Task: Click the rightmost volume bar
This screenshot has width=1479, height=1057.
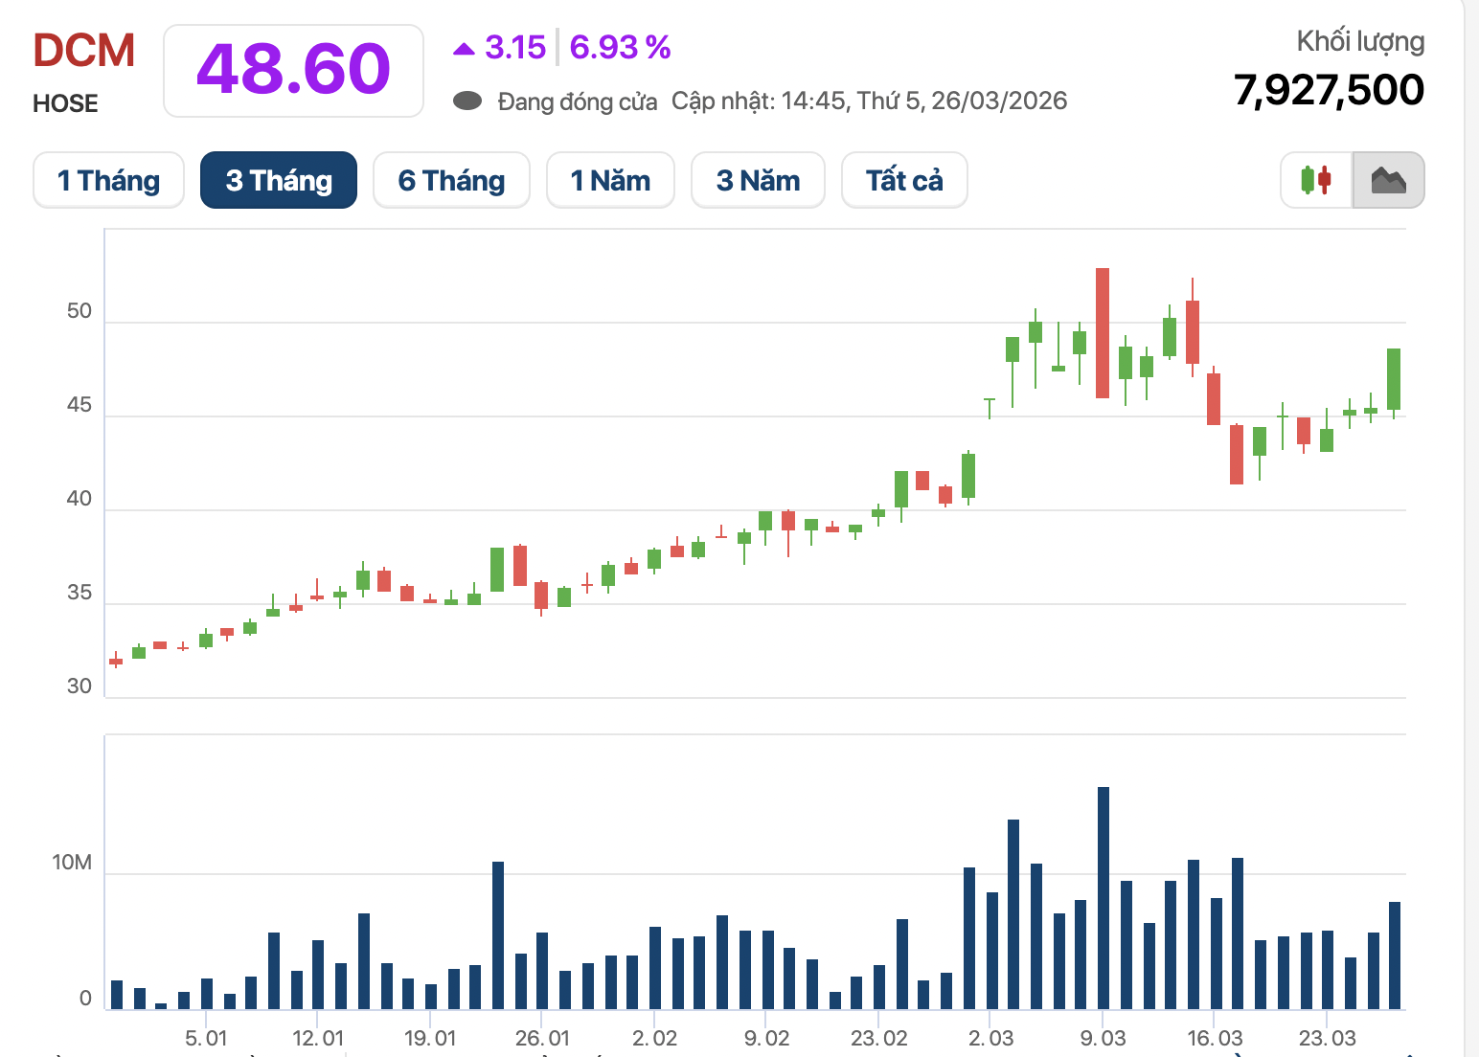Action: [x=1395, y=955]
